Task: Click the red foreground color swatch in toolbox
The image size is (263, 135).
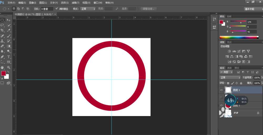Action: [3, 73]
